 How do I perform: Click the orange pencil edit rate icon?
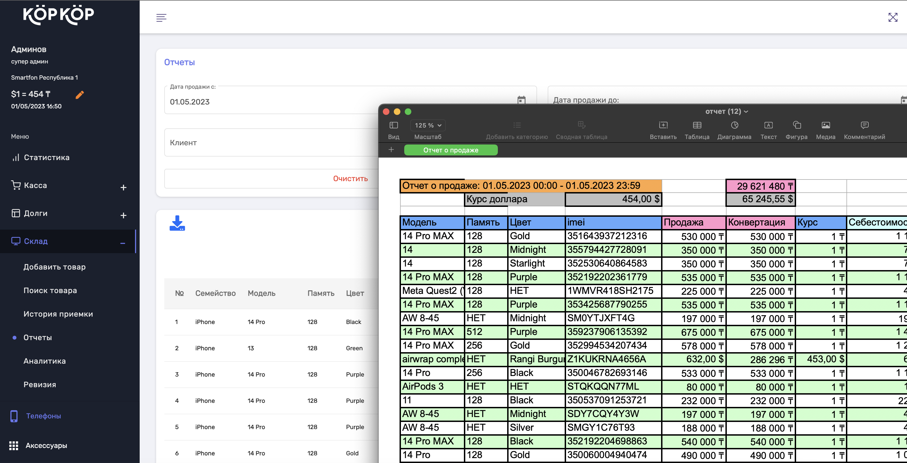[x=80, y=95]
